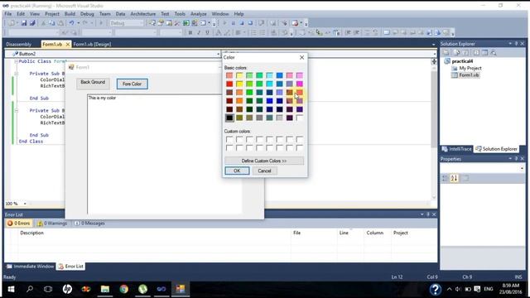Image resolution: width=530 pixels, height=298 pixels.
Task: Click Refresh icon in Solution Explorer toolbar
Action: 465,52
